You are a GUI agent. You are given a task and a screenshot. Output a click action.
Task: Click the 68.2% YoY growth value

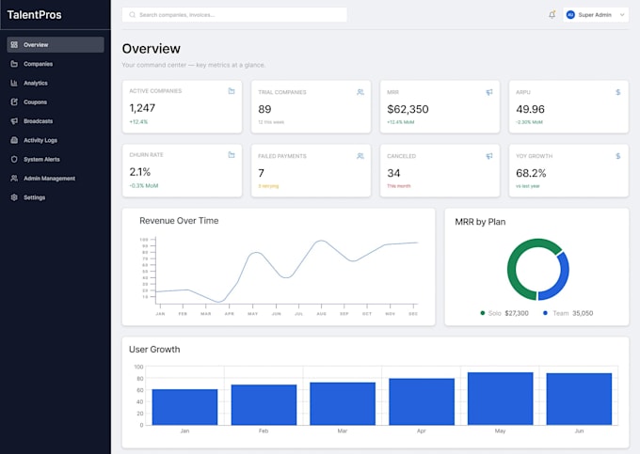click(x=531, y=173)
